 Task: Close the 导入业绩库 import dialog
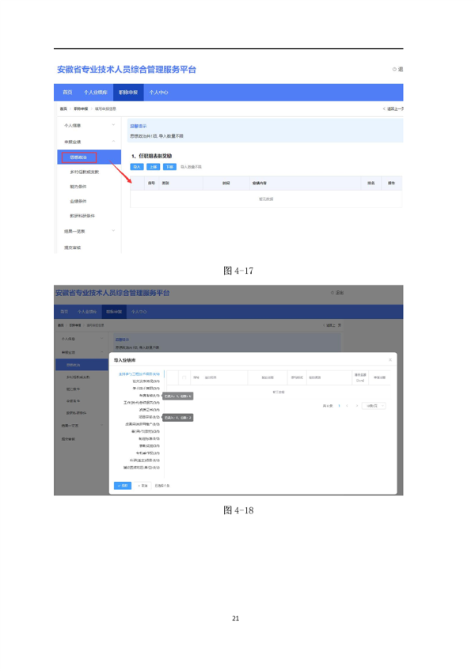click(390, 360)
